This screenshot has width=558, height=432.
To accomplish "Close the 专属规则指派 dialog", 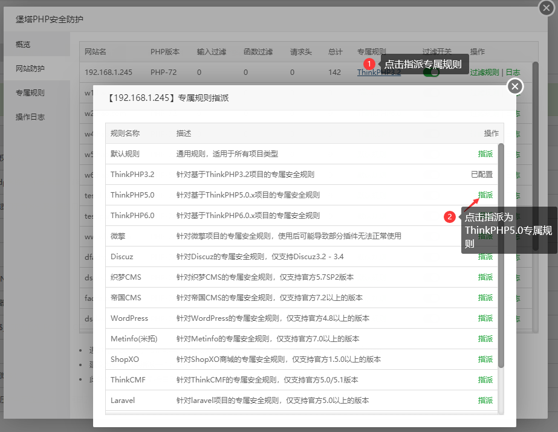I will point(514,87).
